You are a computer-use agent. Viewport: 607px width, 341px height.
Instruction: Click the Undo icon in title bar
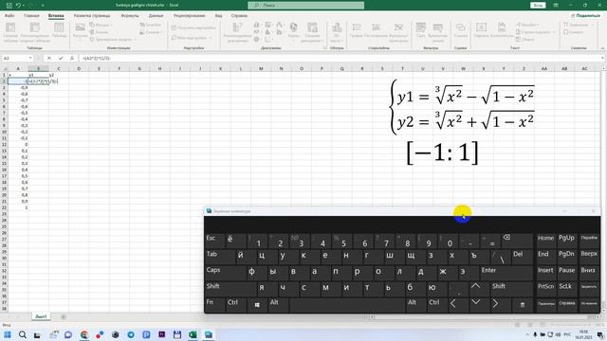point(18,5)
